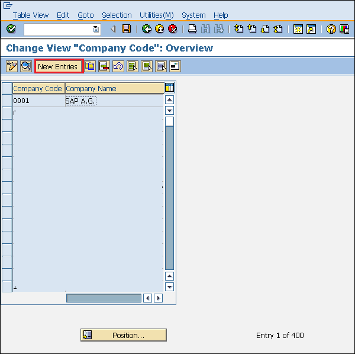Image resolution: width=355 pixels, height=354 pixels.
Task: Open command field history dropdown
Action: [x=96, y=29]
